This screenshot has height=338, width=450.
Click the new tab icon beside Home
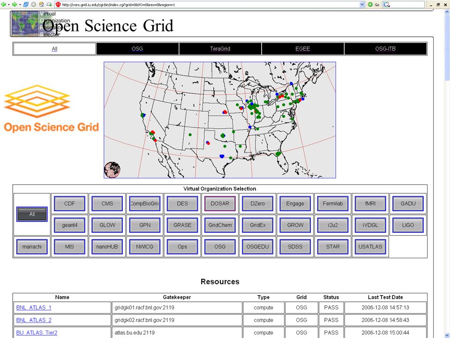pos(49,5)
